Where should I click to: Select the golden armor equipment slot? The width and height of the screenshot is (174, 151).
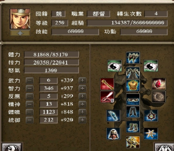[133, 85]
